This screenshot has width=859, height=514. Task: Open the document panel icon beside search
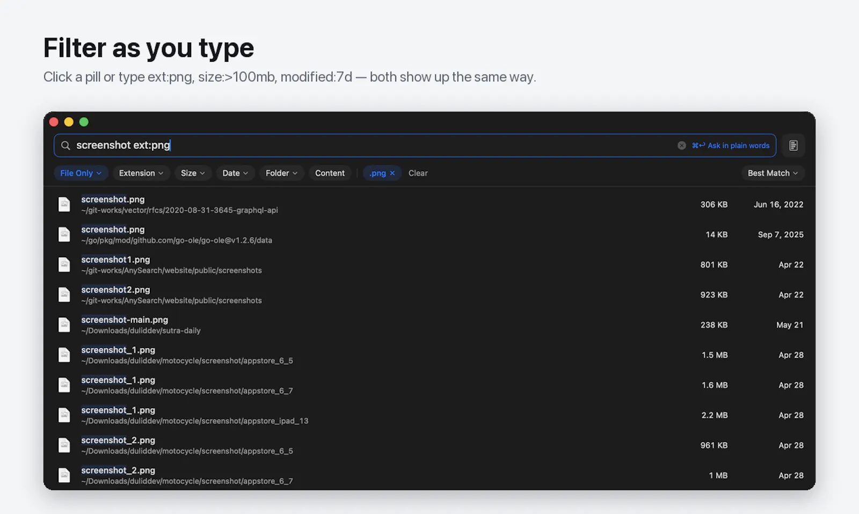pos(793,146)
